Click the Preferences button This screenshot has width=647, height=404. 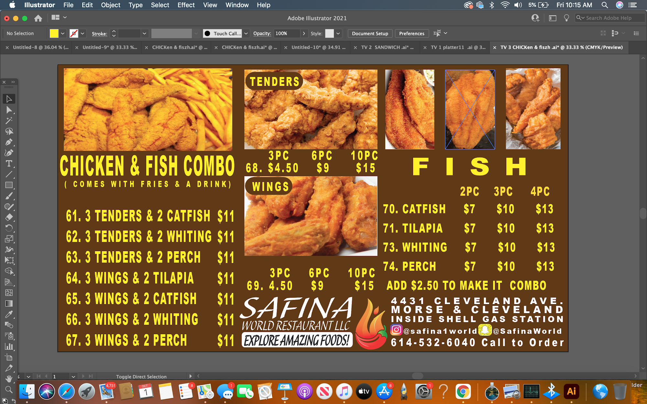pos(411,33)
